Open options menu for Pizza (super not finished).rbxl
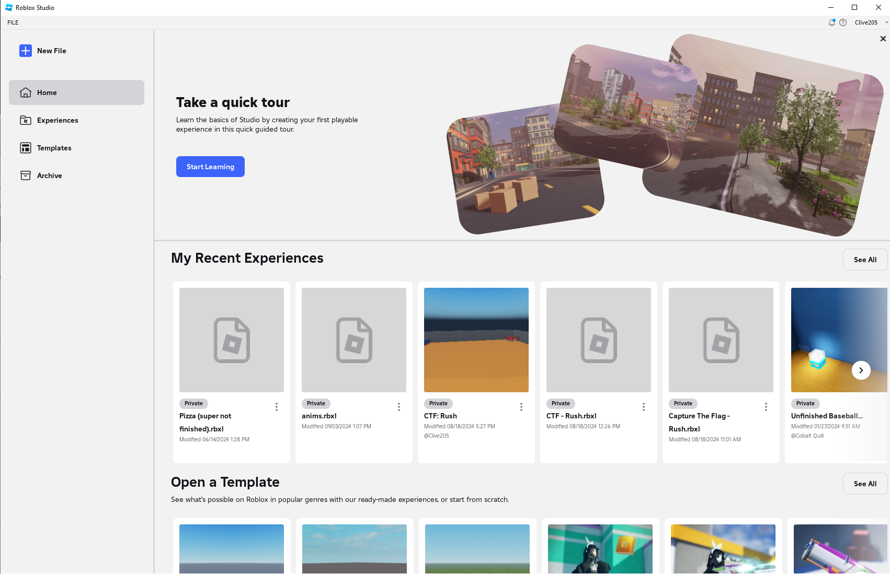Image resolution: width=890 pixels, height=574 pixels. 277,407
